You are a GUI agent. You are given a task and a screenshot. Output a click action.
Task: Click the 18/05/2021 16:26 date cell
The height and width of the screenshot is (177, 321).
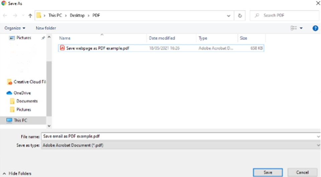[165, 48]
